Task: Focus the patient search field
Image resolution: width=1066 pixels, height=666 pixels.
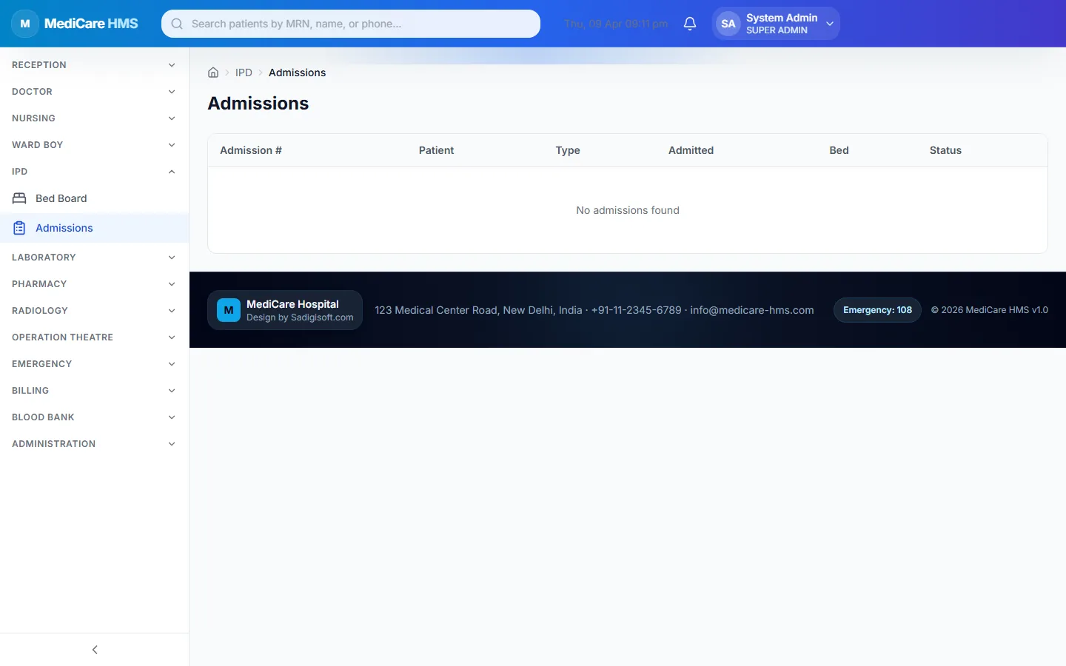Action: (x=351, y=24)
